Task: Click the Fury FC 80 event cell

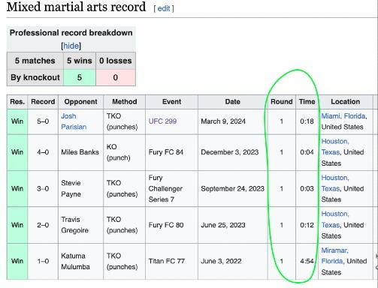Action: click(x=171, y=225)
